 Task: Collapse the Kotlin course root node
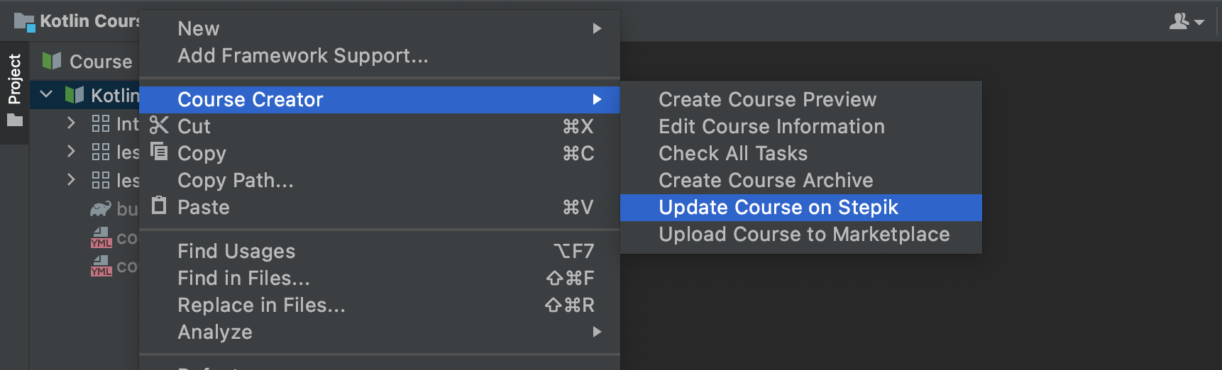[46, 94]
